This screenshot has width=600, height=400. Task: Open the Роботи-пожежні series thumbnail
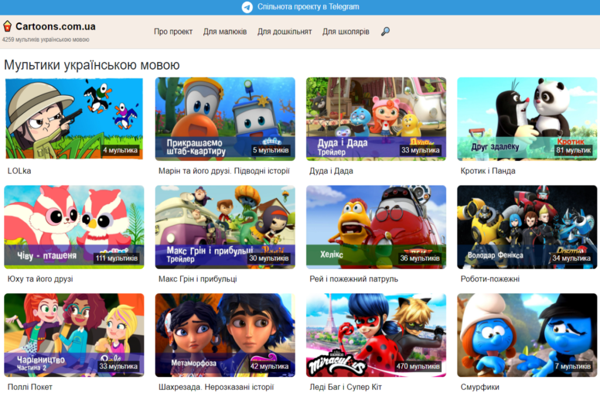click(x=527, y=227)
